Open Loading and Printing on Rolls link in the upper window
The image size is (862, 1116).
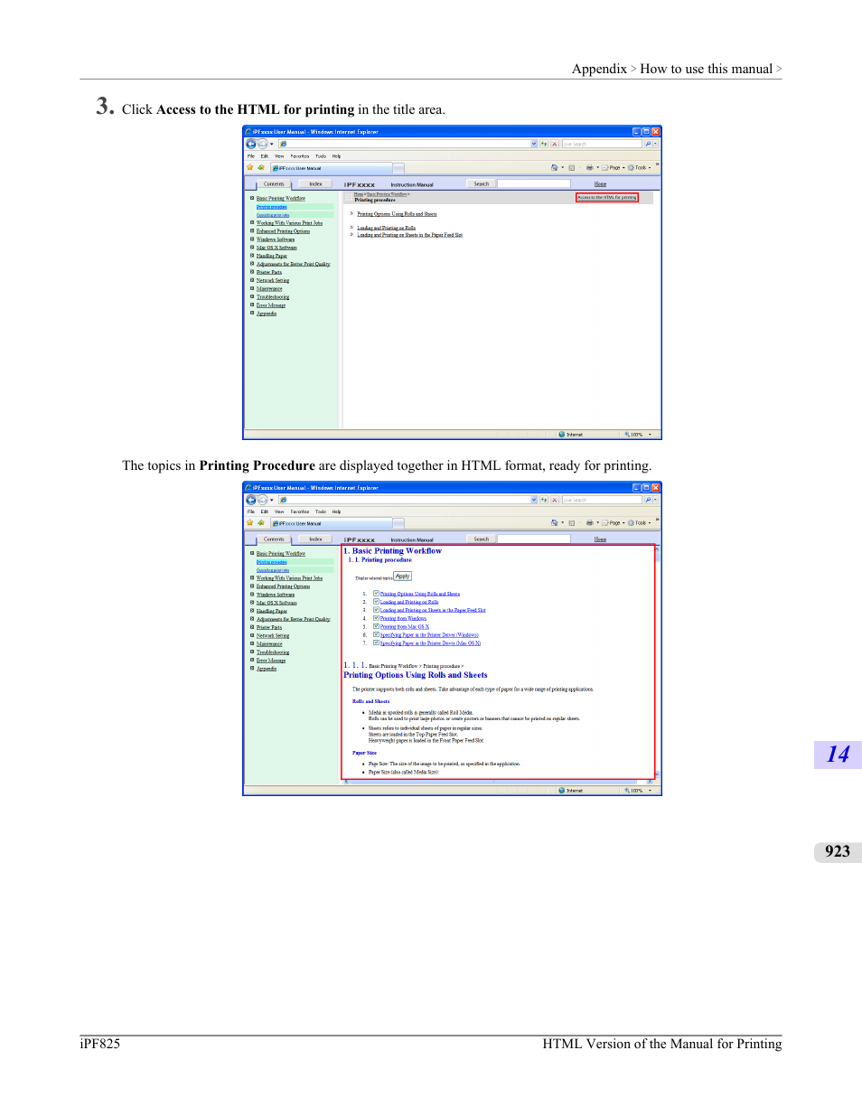[386, 228]
